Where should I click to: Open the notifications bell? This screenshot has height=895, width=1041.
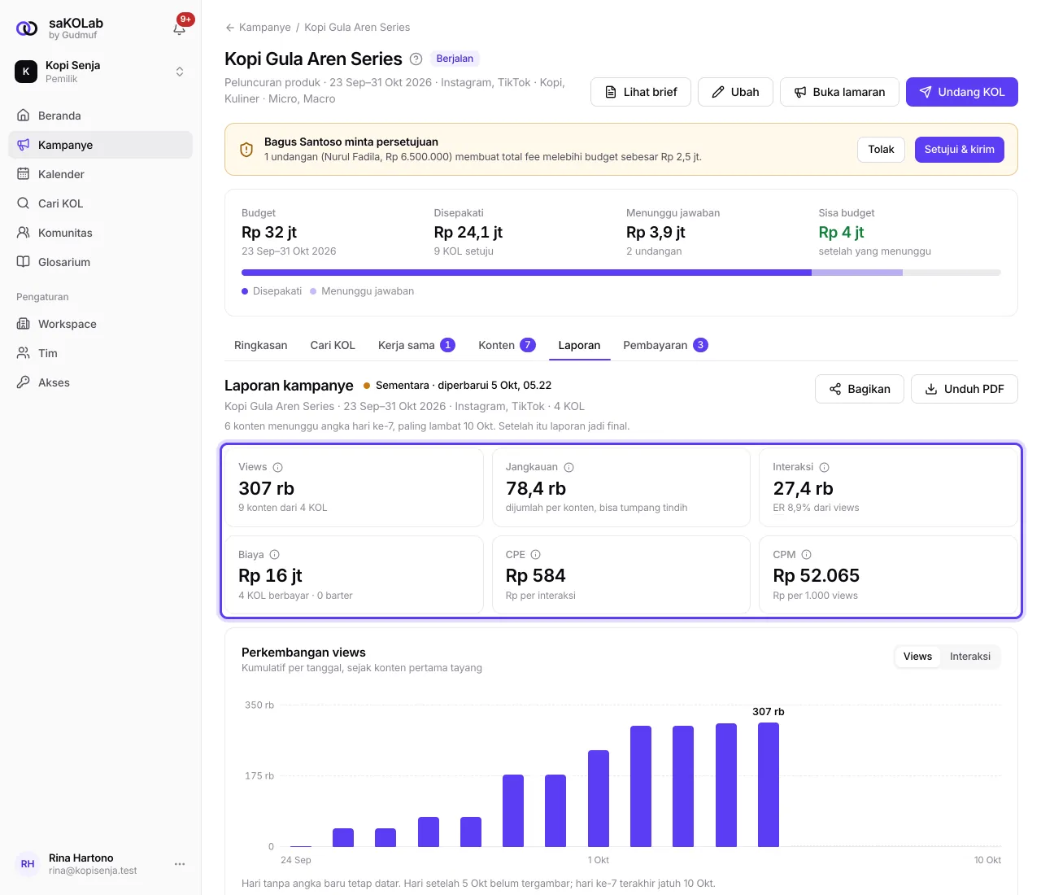tap(180, 28)
